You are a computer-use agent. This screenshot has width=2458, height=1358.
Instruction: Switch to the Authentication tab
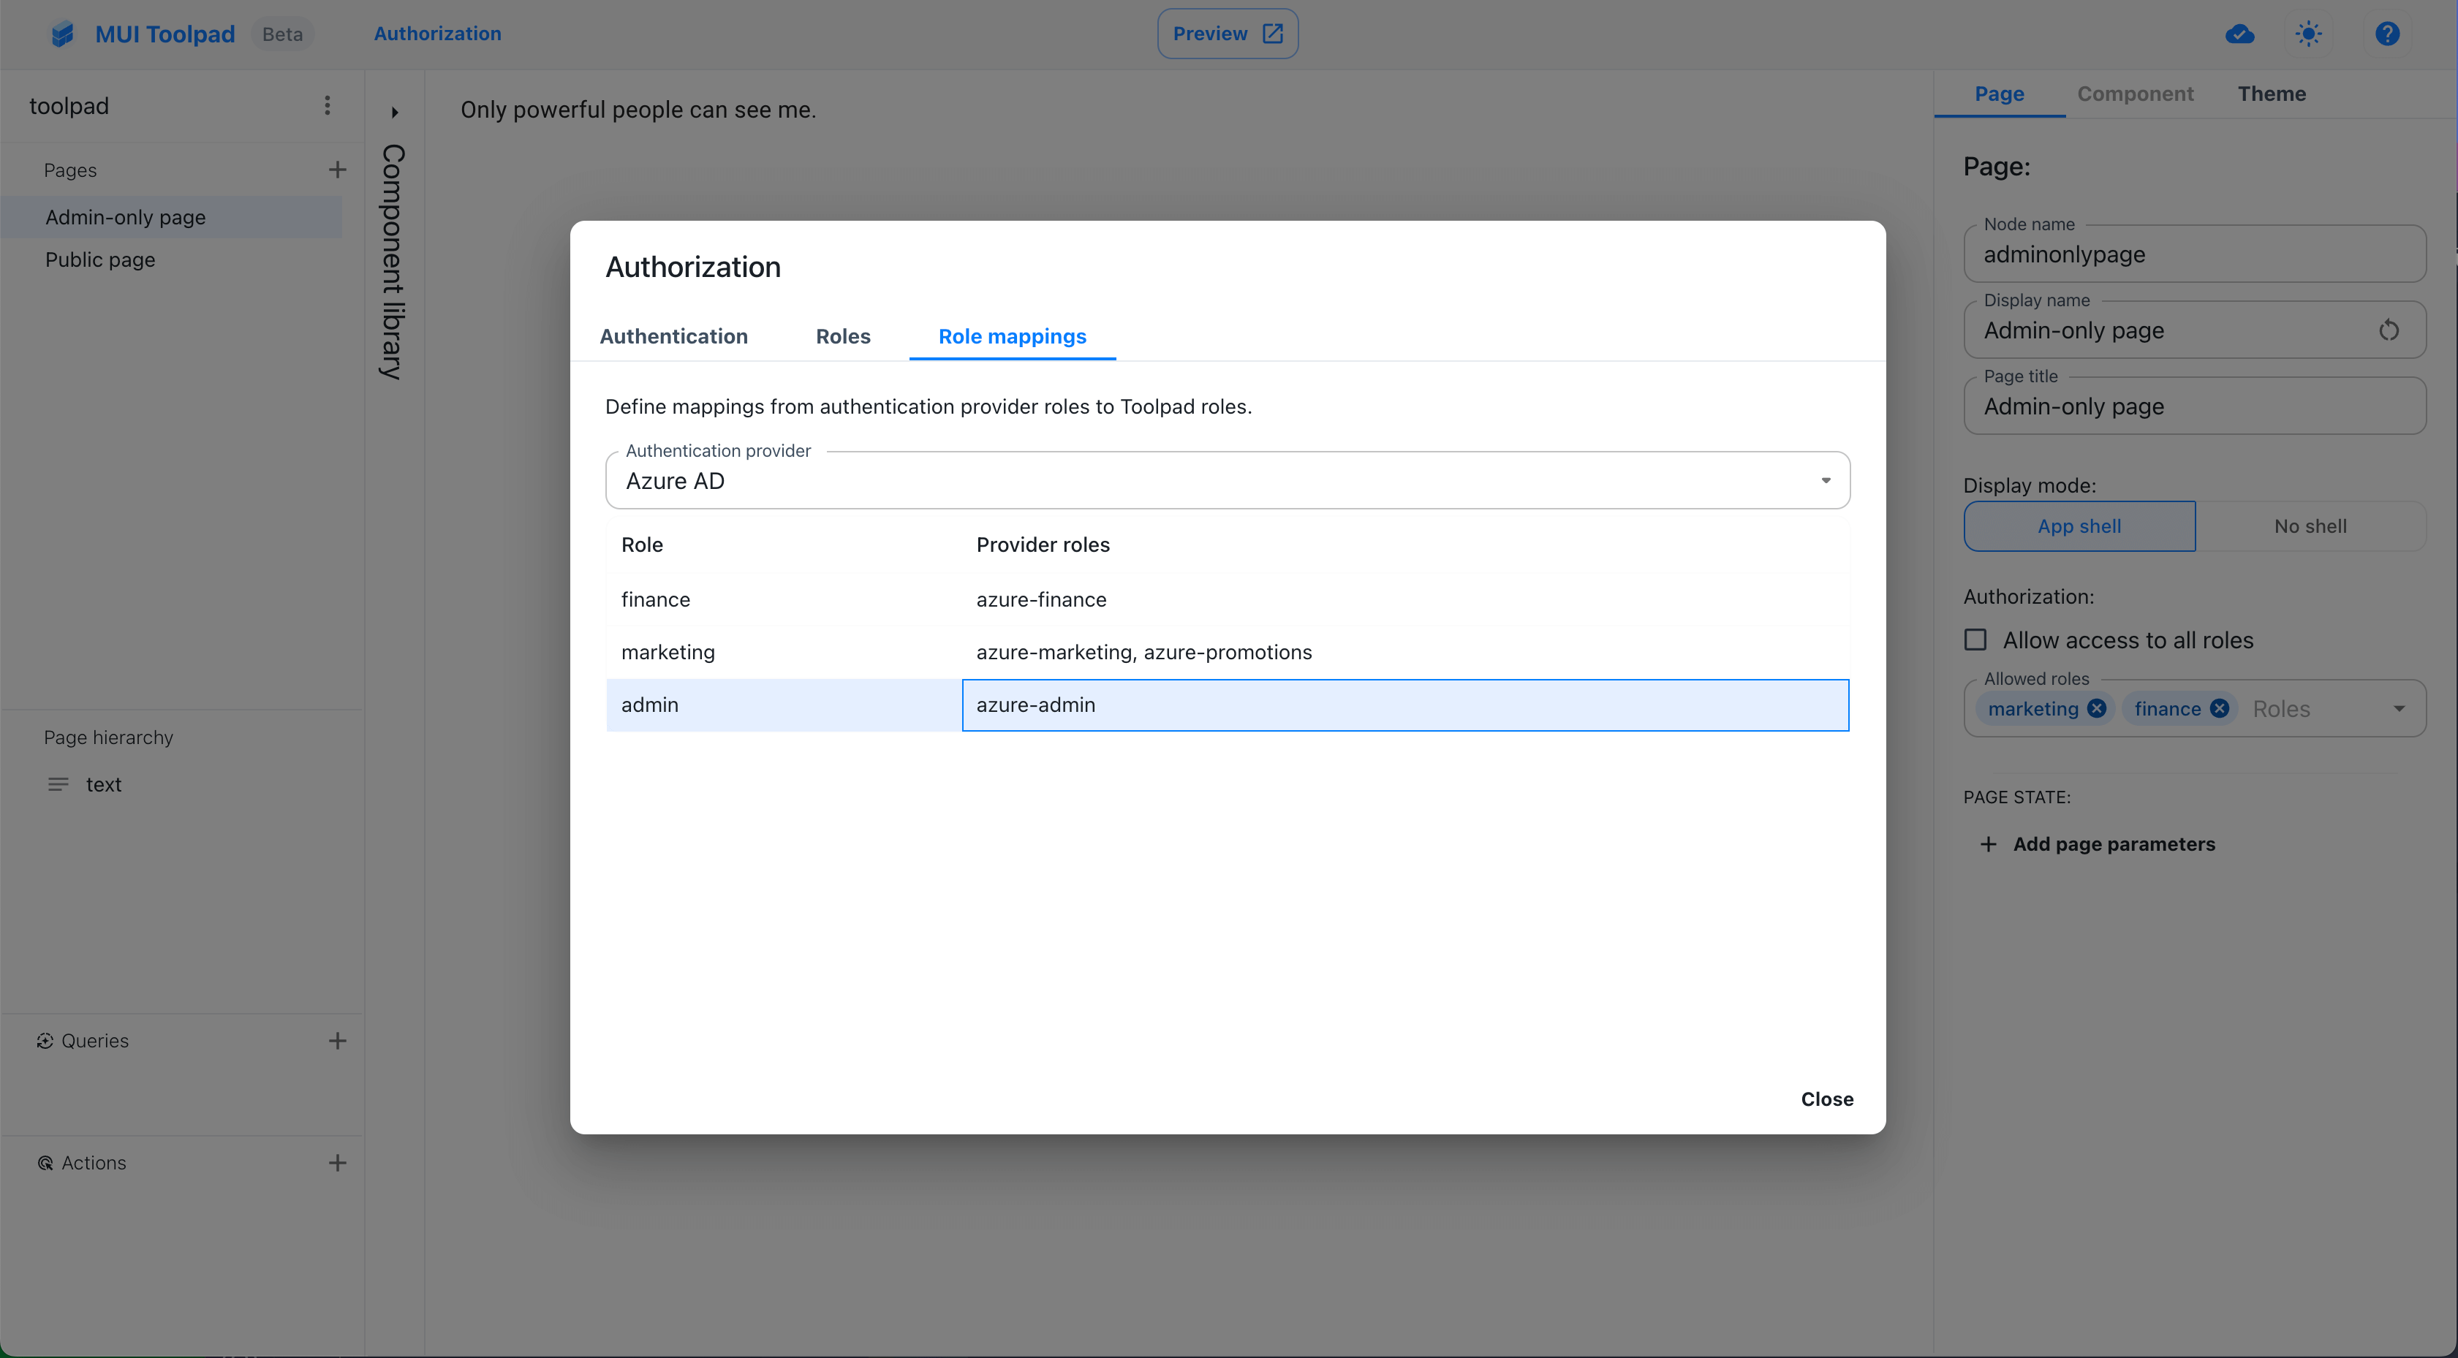tap(674, 336)
